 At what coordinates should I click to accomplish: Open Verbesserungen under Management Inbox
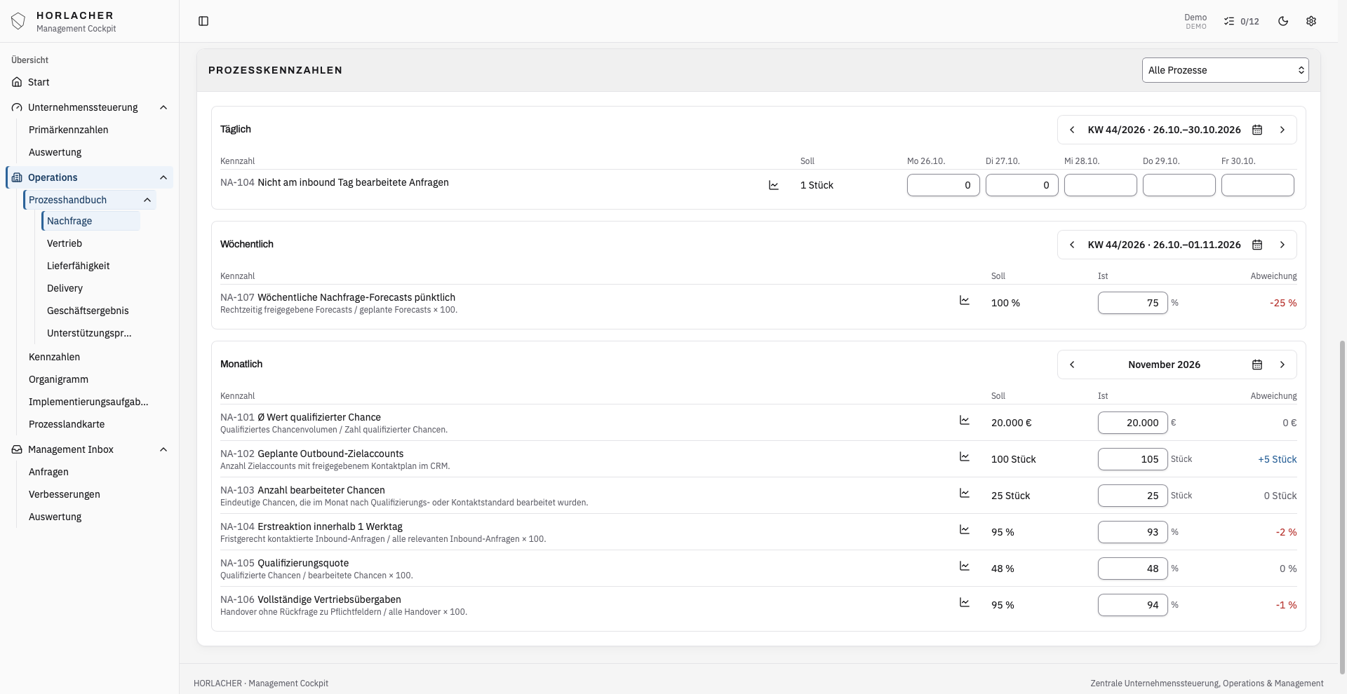(x=65, y=494)
